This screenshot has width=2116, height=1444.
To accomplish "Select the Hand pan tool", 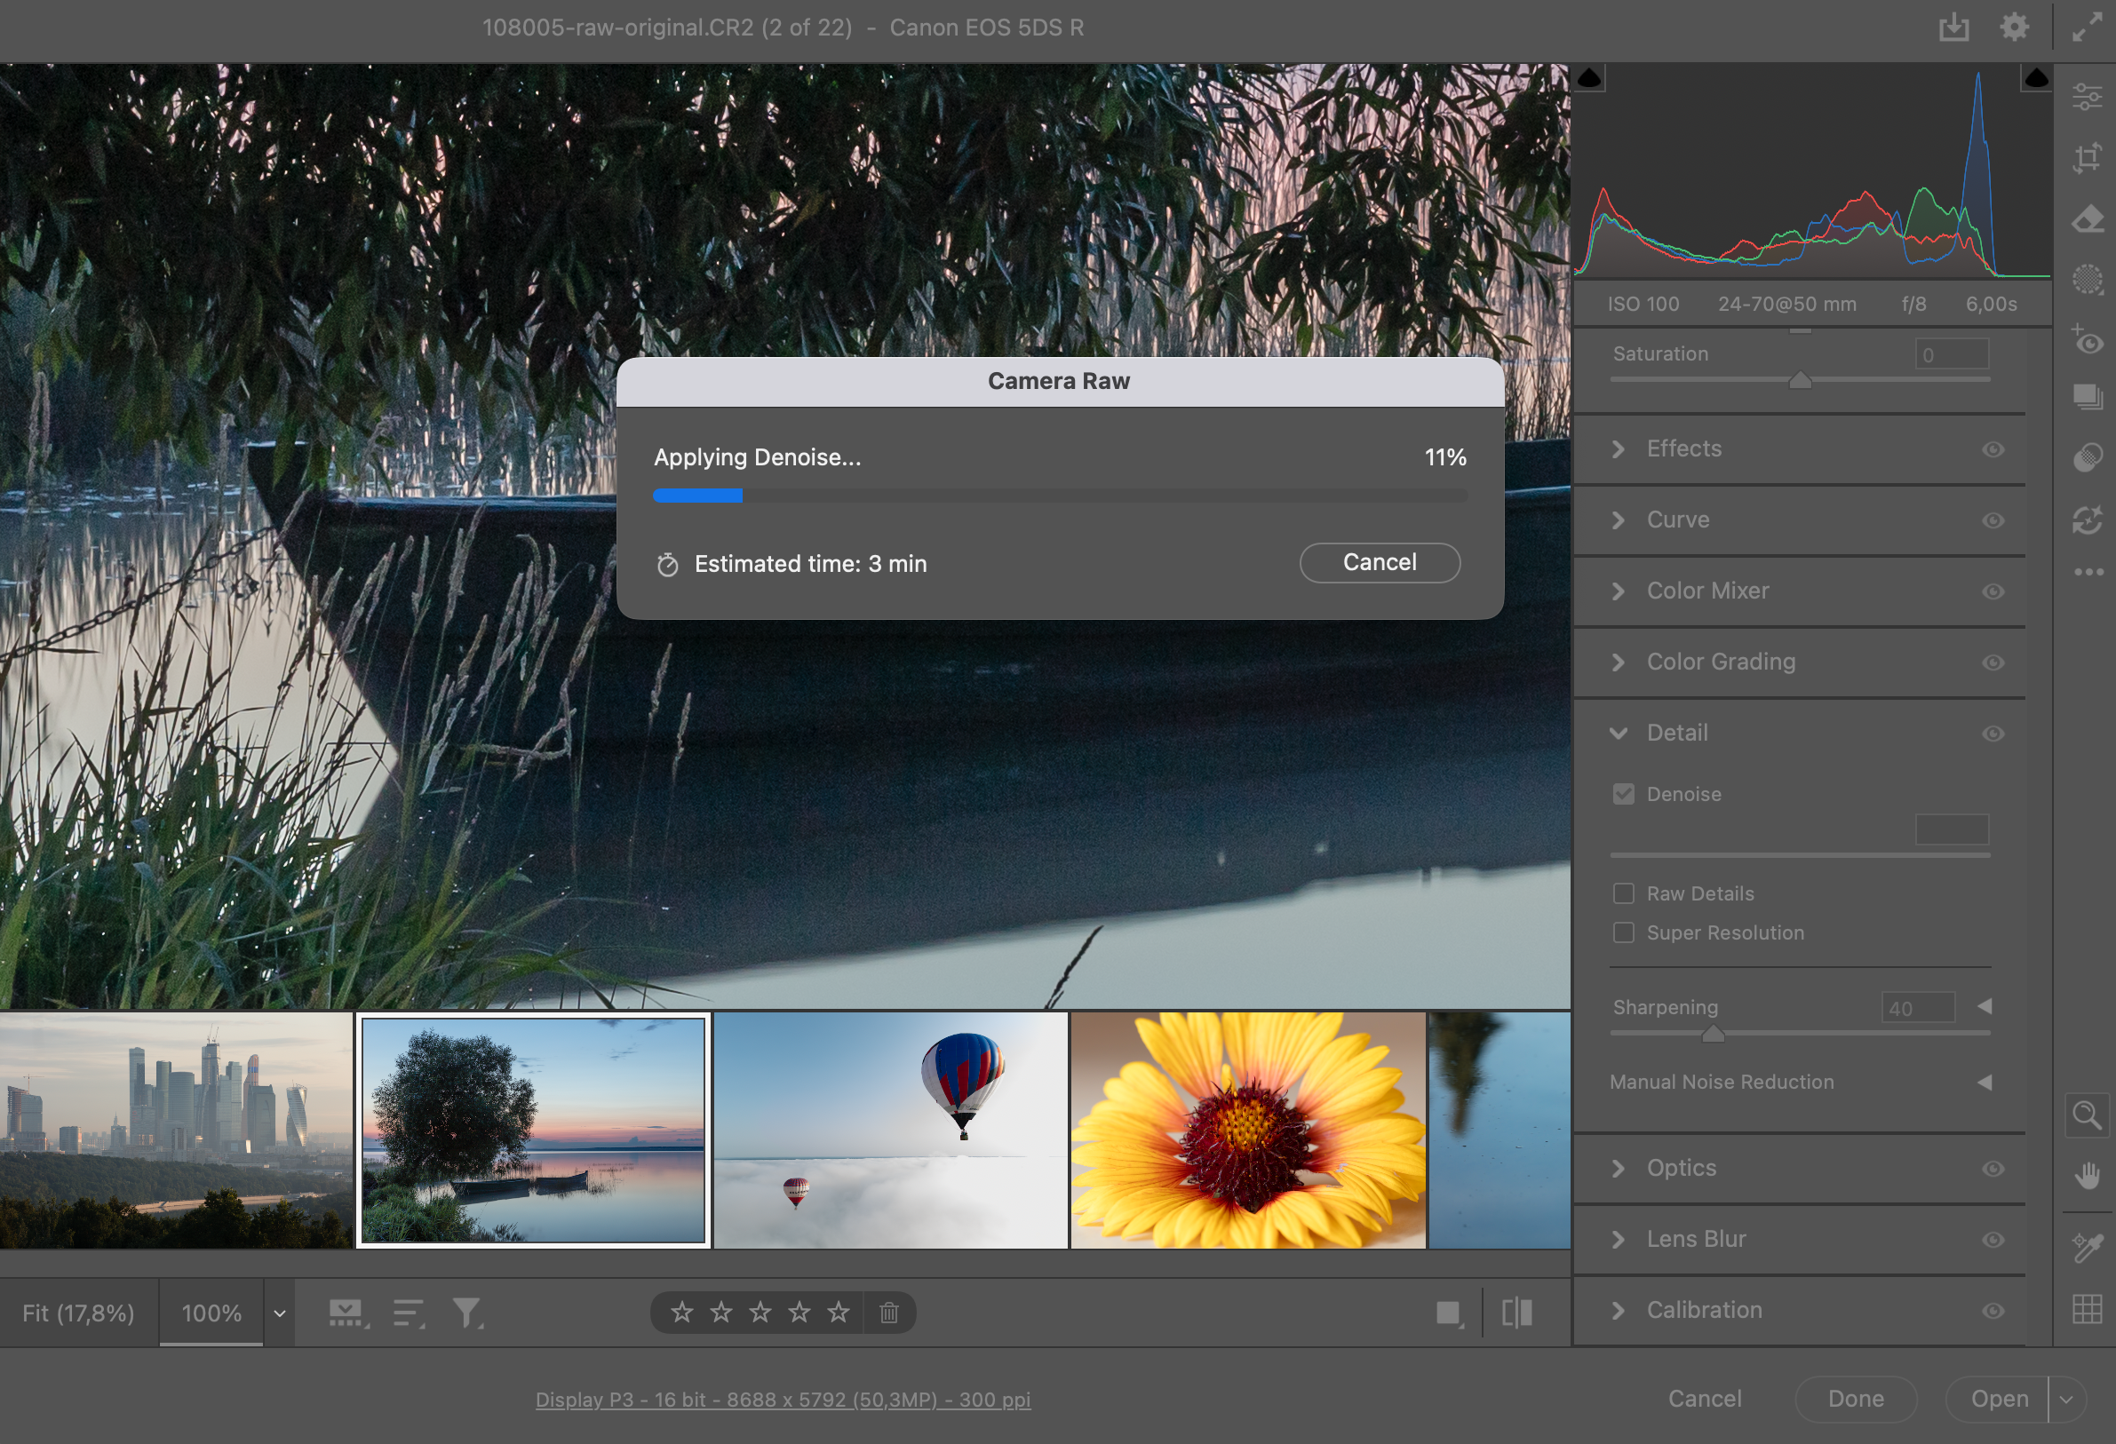I will [x=2087, y=1176].
